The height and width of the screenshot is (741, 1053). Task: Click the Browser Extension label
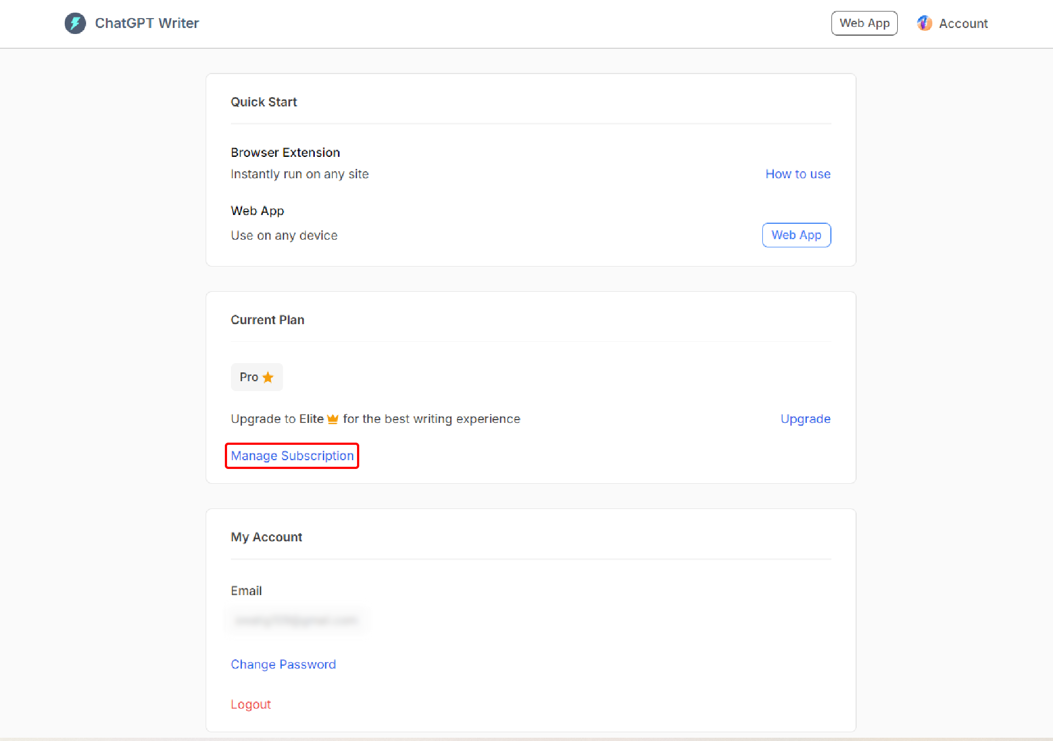coord(285,152)
